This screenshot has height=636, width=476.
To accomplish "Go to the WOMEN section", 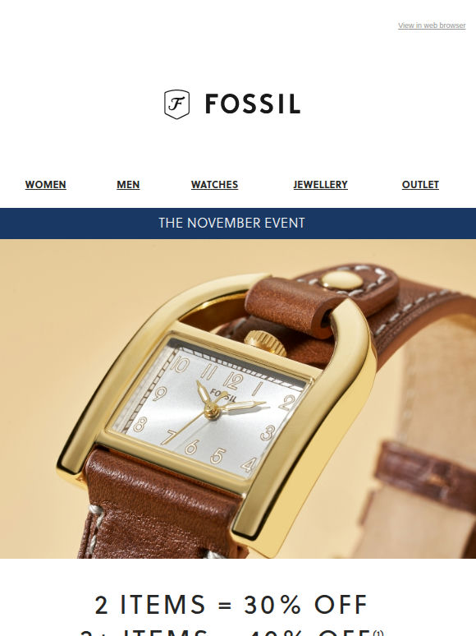I will (x=45, y=185).
